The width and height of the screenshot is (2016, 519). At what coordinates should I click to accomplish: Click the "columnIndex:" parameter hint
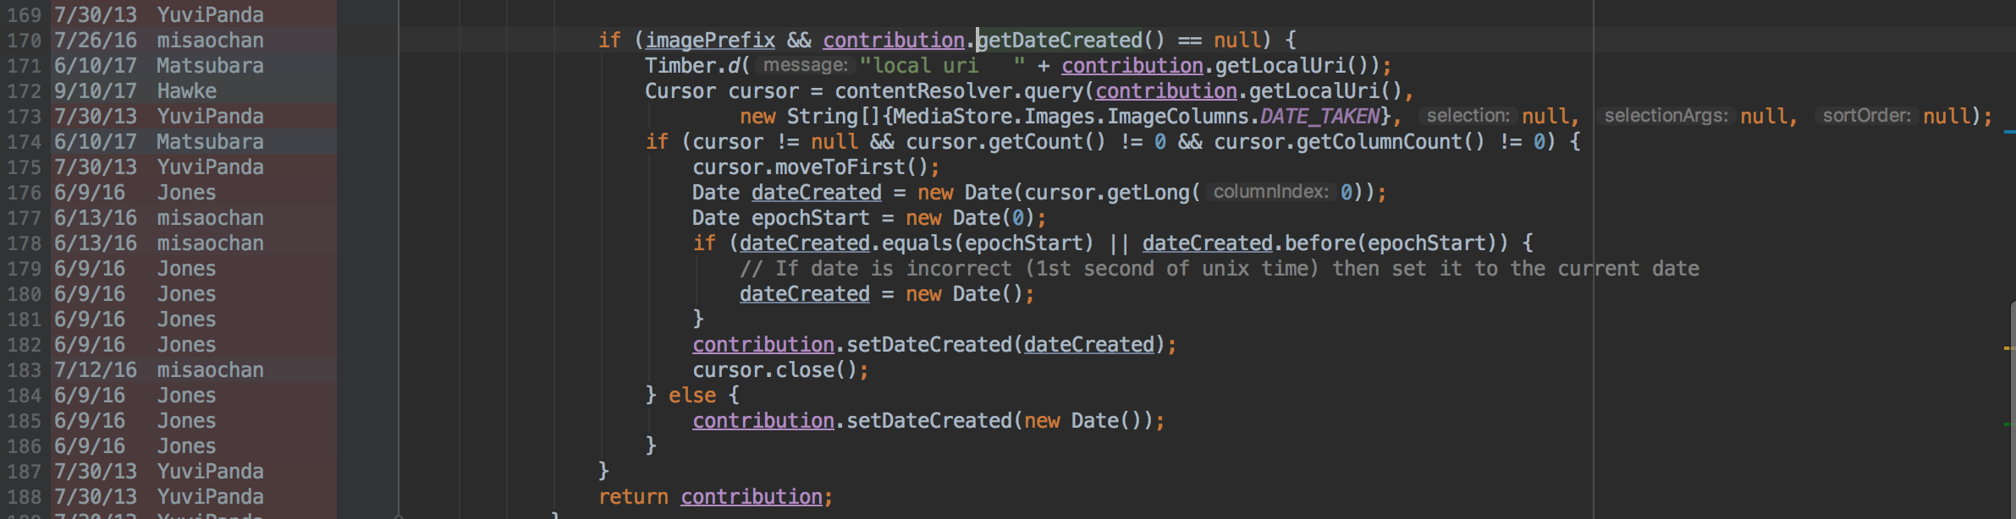[1270, 192]
